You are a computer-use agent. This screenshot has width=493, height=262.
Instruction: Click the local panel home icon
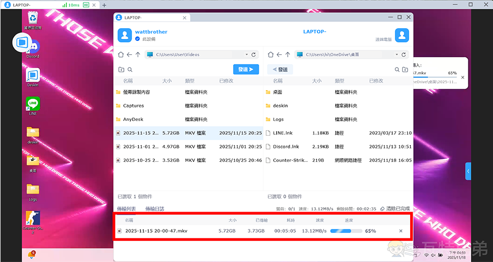click(x=121, y=55)
